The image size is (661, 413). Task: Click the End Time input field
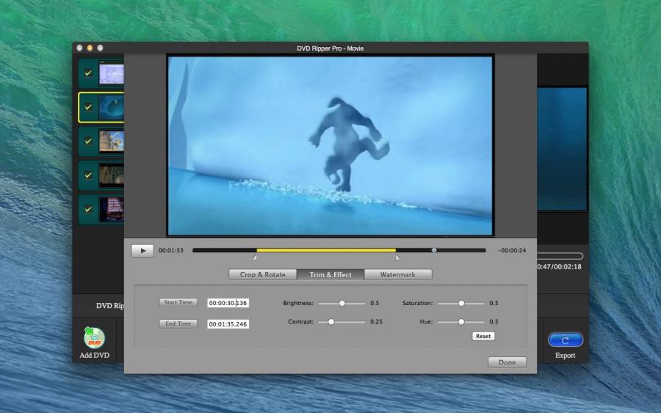pyautogui.click(x=228, y=324)
